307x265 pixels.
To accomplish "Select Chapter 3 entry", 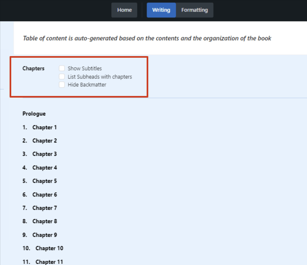I will coord(45,154).
